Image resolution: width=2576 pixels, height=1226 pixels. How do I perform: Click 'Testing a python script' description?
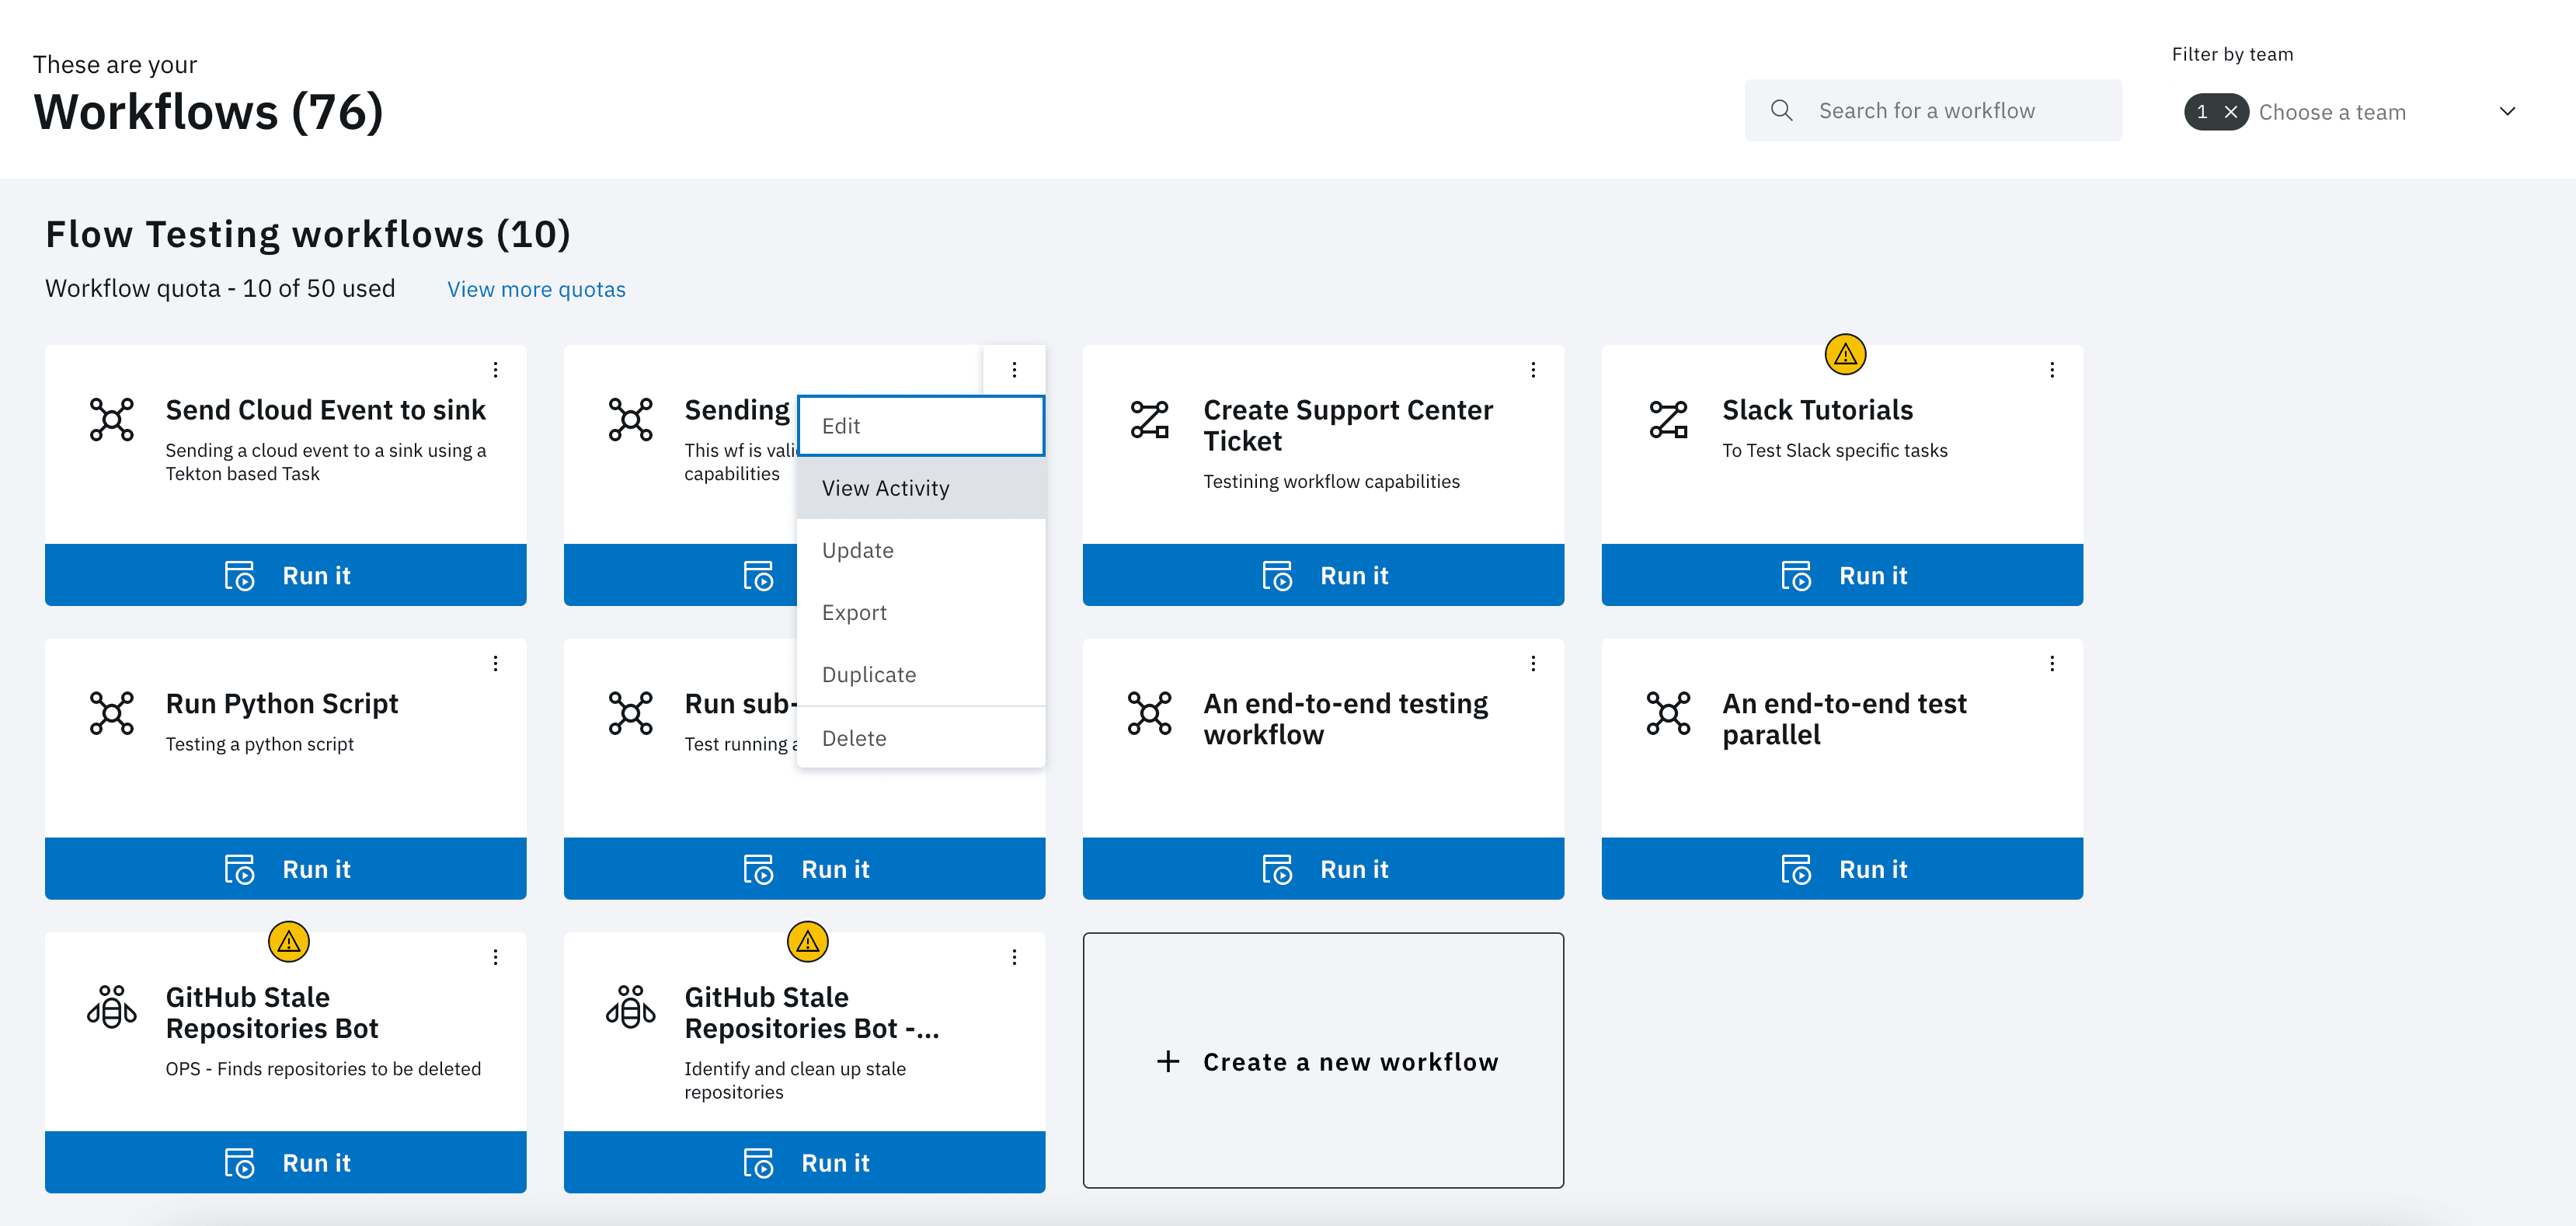(x=259, y=744)
